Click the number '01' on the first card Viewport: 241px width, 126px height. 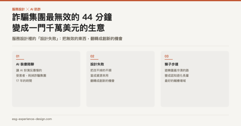[18, 56]
